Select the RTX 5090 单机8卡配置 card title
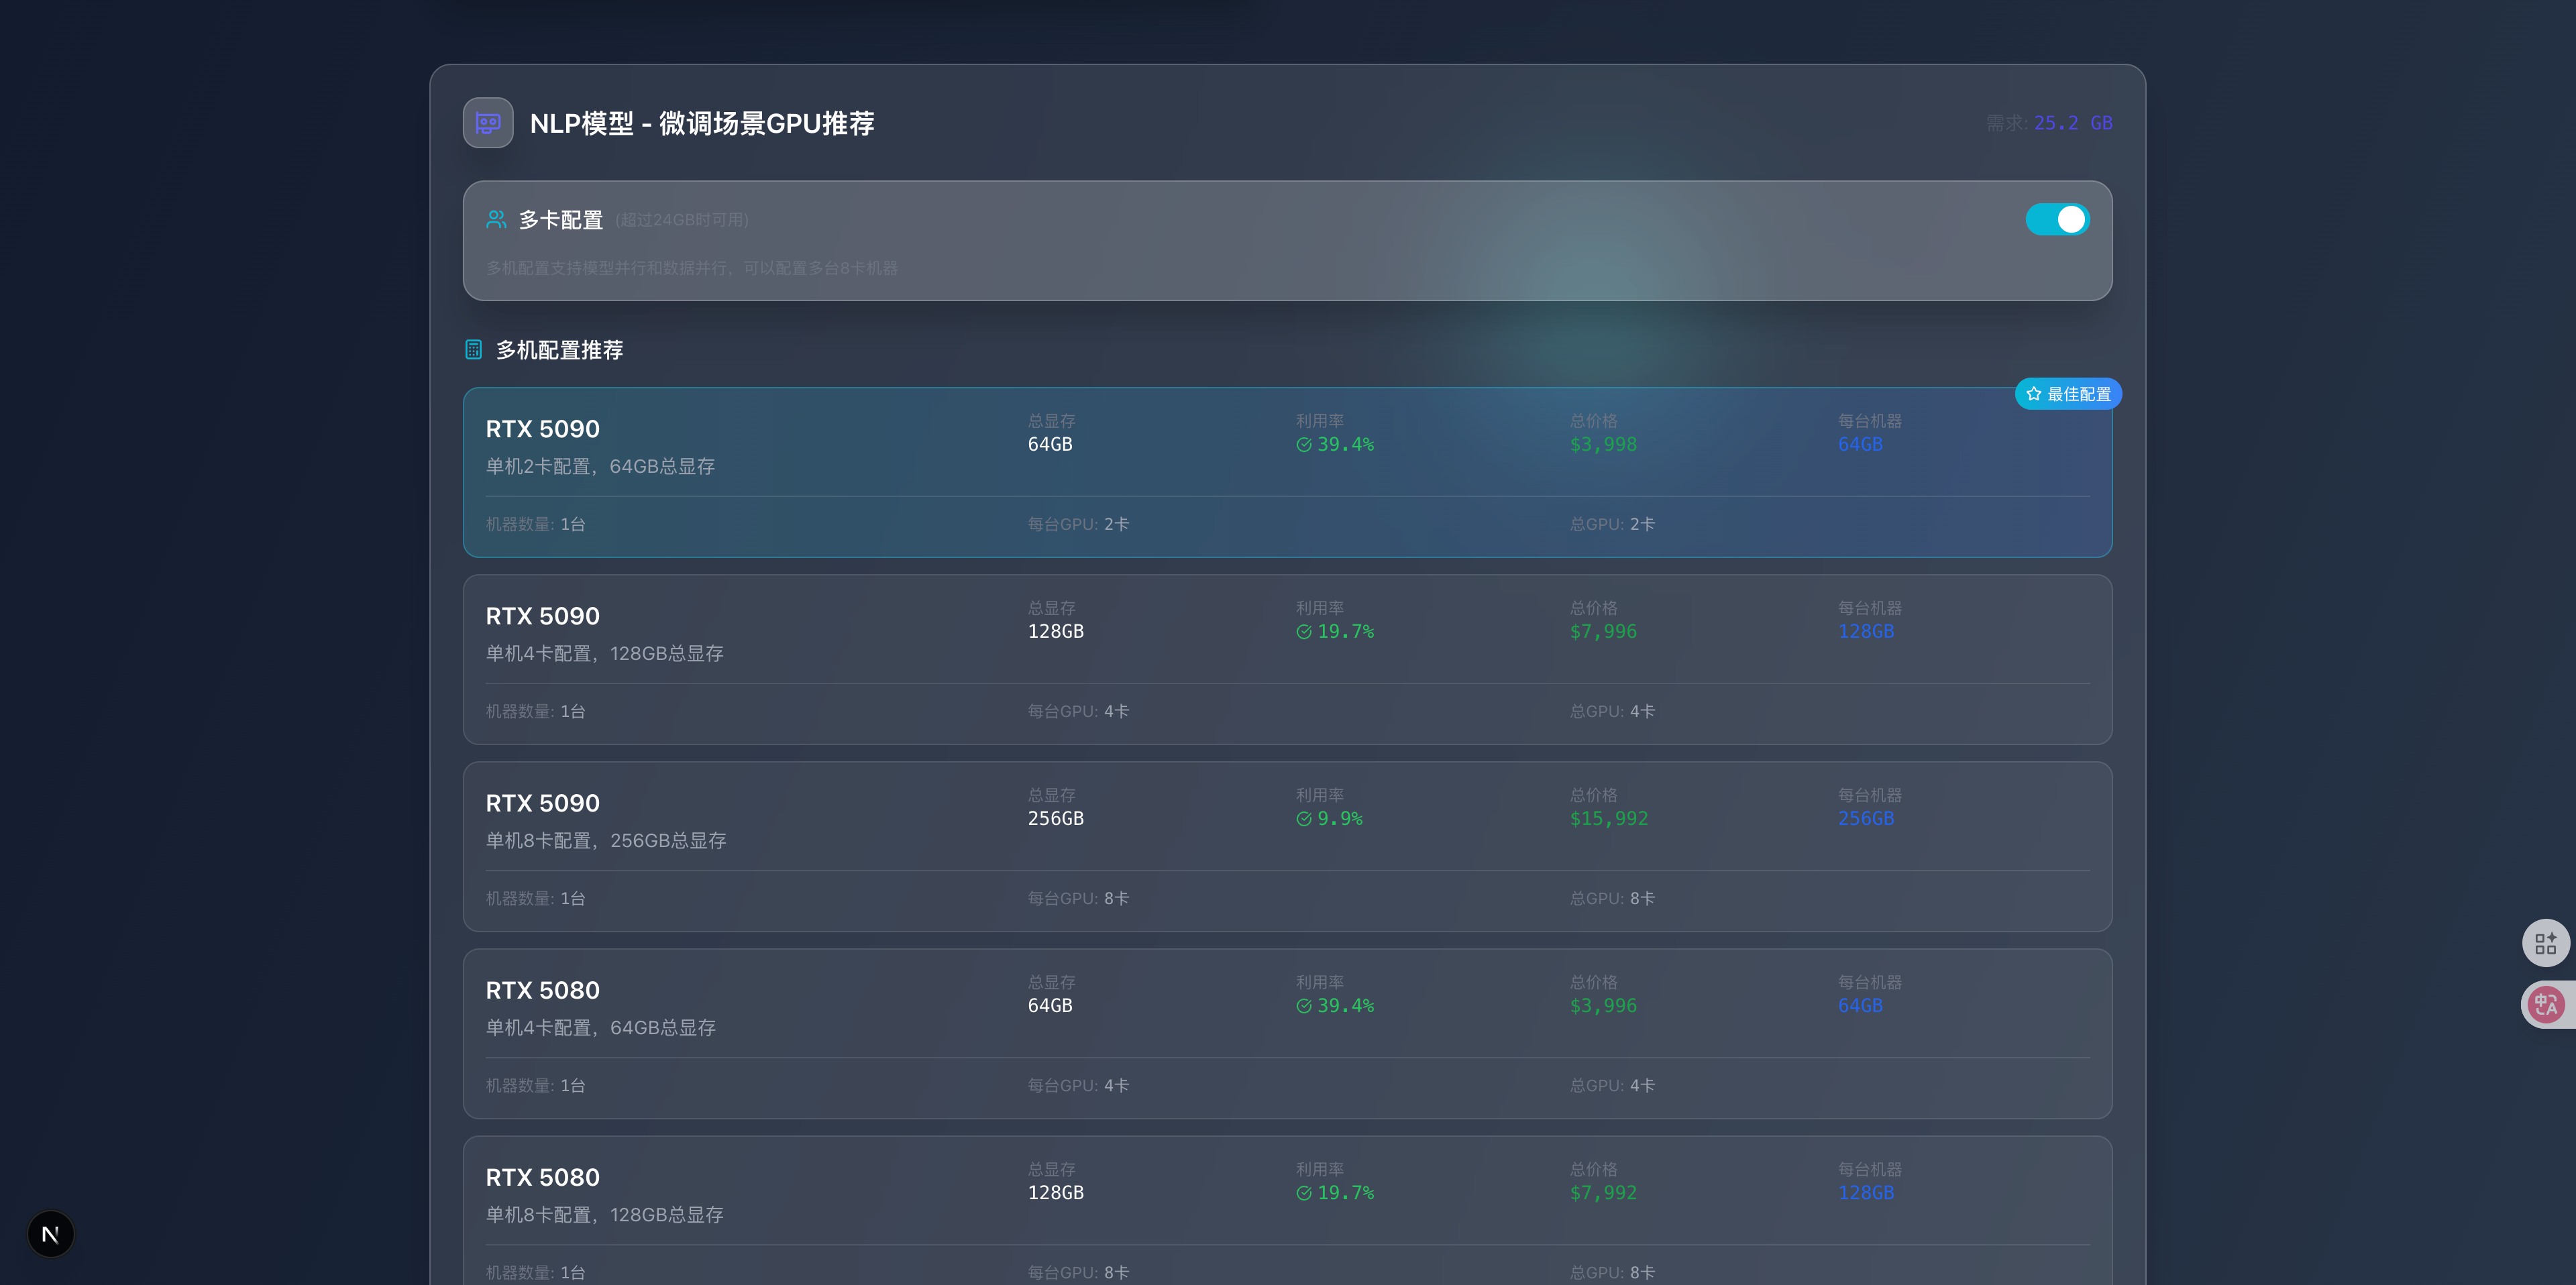Viewport: 2576px width, 1285px height. coord(542,803)
